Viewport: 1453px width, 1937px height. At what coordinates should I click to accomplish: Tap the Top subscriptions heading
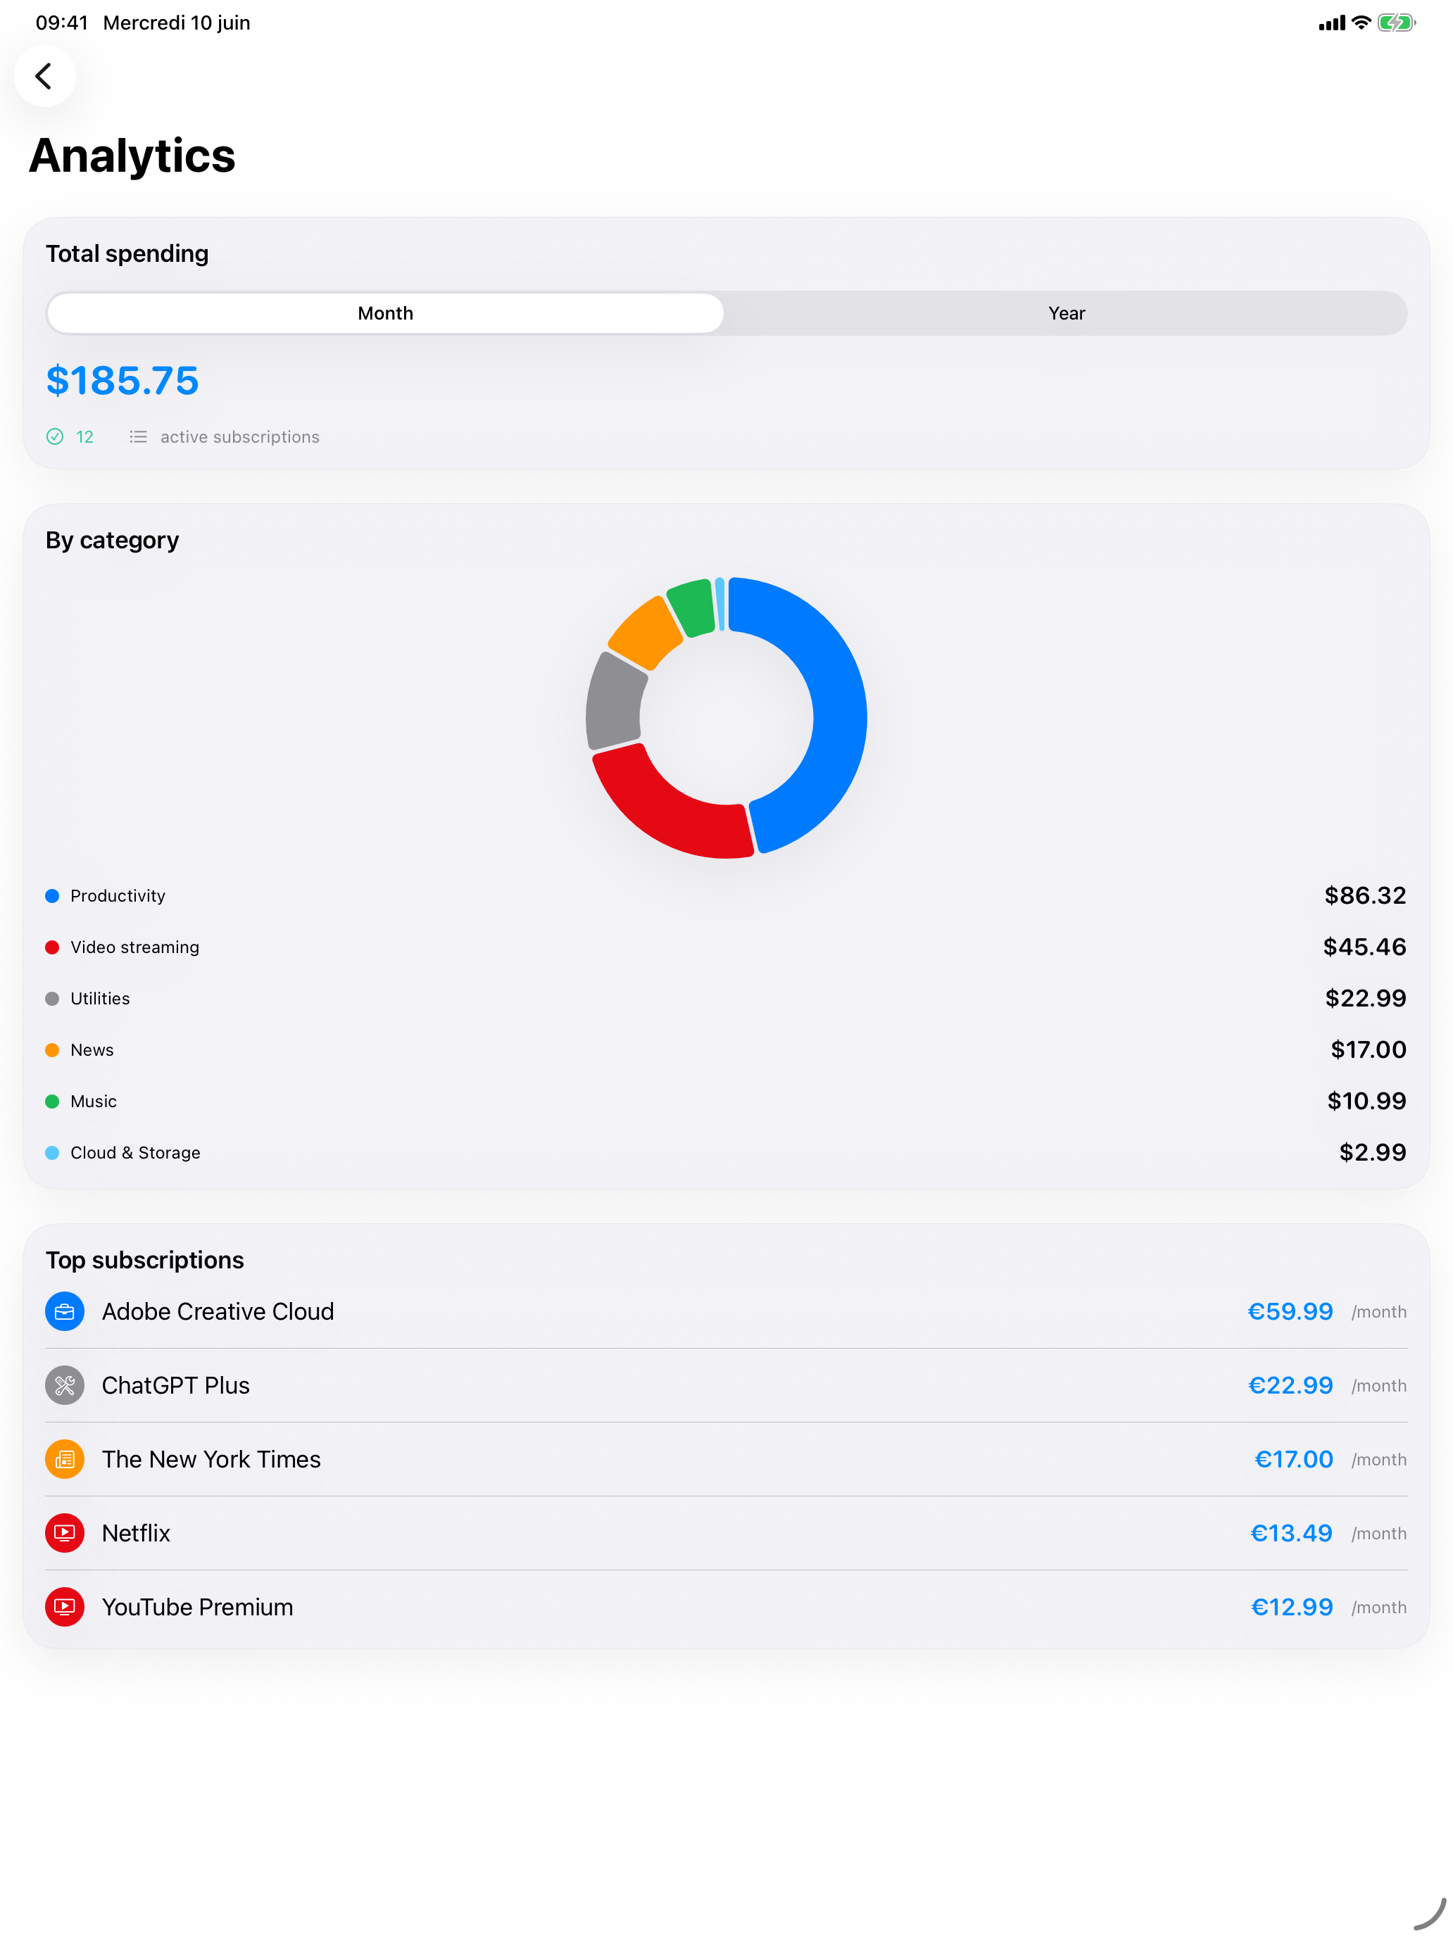[x=144, y=1261]
